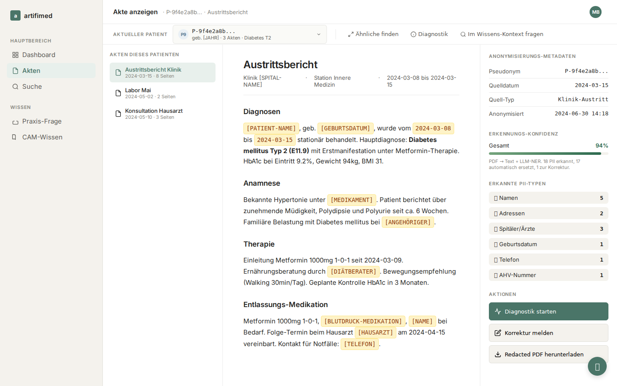Open the Dashboard grid icon
Screen dimensions: 617x386
pos(15,55)
